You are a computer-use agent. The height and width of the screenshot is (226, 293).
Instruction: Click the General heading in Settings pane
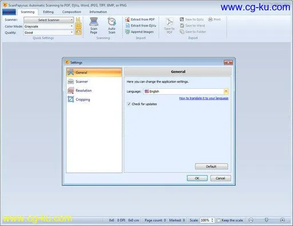pos(178,72)
